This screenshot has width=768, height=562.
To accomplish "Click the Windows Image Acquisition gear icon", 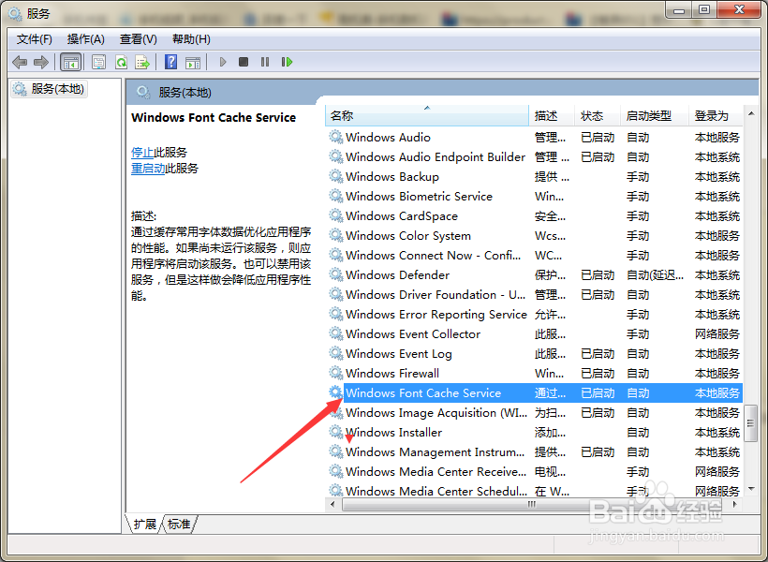I will pyautogui.click(x=336, y=412).
